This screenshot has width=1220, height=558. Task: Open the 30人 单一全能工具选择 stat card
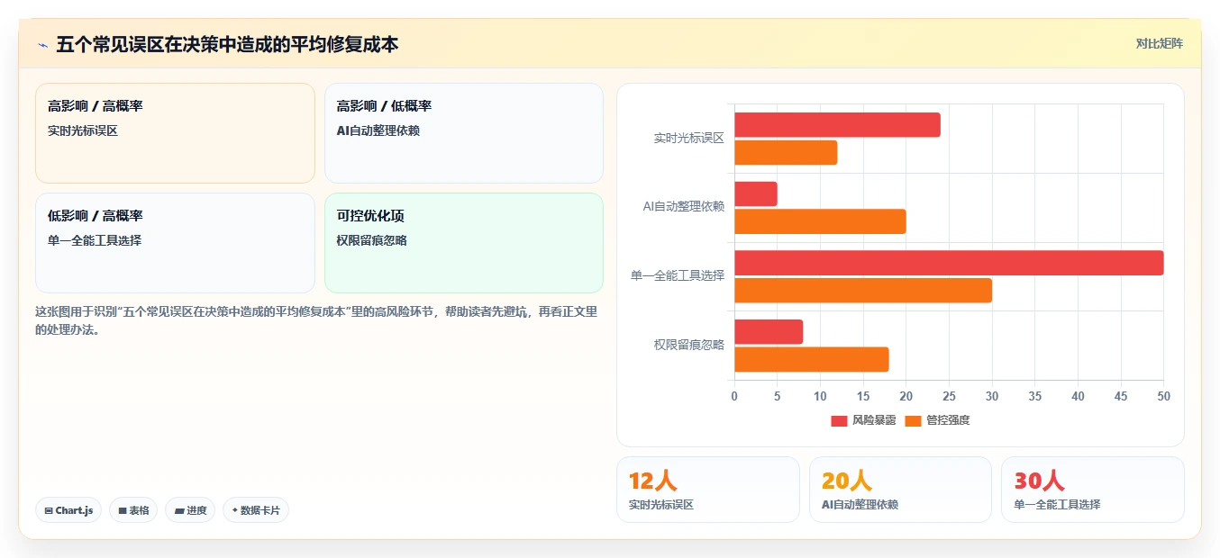tap(1093, 490)
